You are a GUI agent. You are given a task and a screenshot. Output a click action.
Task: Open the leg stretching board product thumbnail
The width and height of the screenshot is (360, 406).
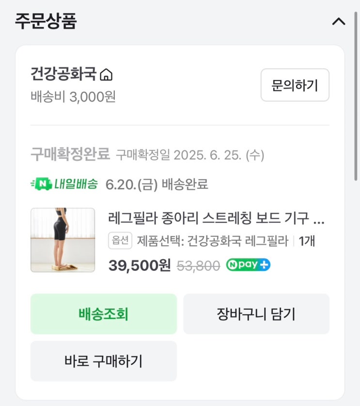coord(63,240)
